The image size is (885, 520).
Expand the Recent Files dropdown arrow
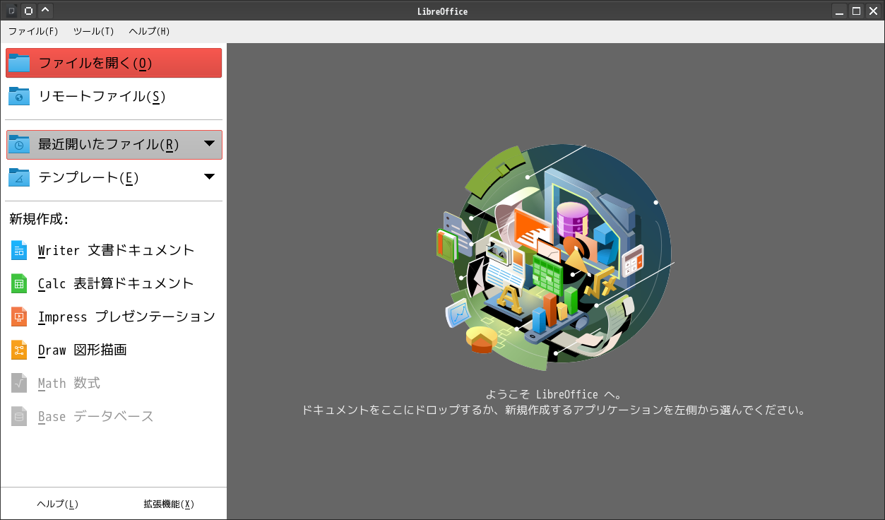pos(209,143)
